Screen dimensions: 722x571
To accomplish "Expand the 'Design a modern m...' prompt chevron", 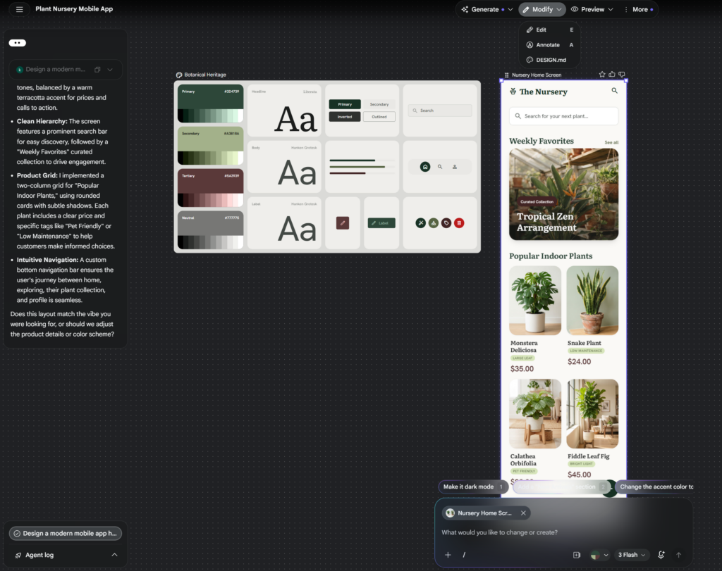I will (x=110, y=70).
